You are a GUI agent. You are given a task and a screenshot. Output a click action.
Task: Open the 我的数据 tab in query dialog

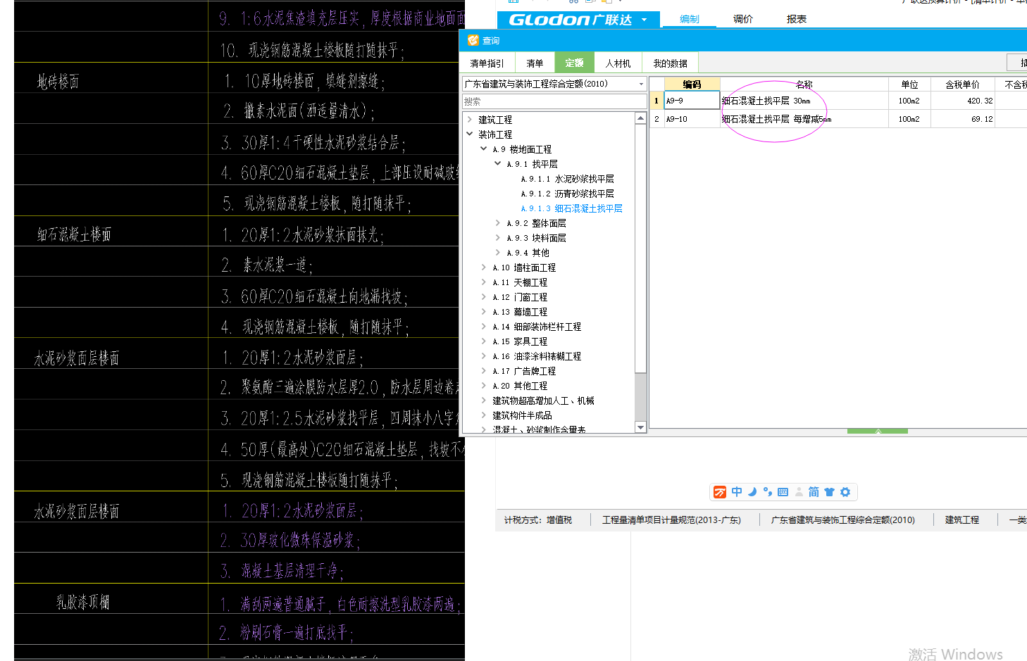(x=670, y=63)
